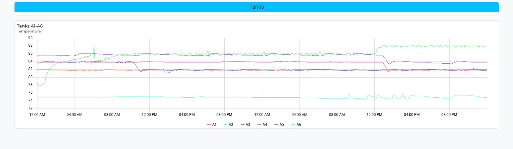Viewport: 513px width, 149px height.
Task: Click the leftmost 12:00 AM x-axis label
Action: [37, 115]
